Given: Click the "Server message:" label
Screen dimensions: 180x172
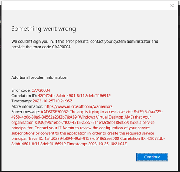Looking at the screenshot, I should pyautogui.click(x=26, y=112).
